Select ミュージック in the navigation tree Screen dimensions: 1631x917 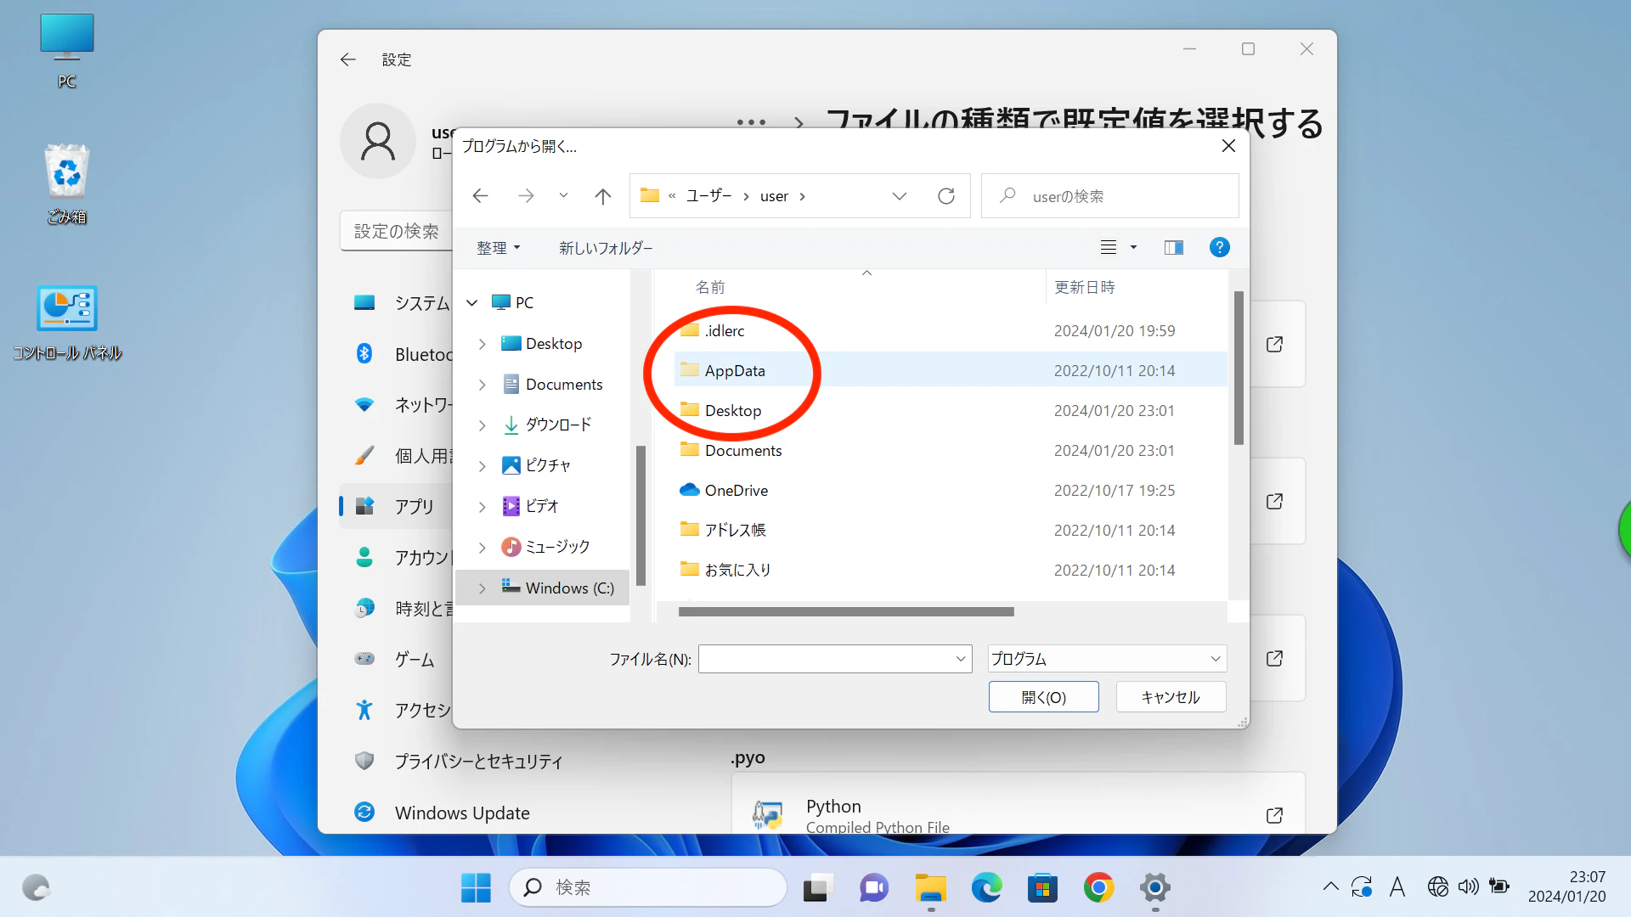(557, 547)
